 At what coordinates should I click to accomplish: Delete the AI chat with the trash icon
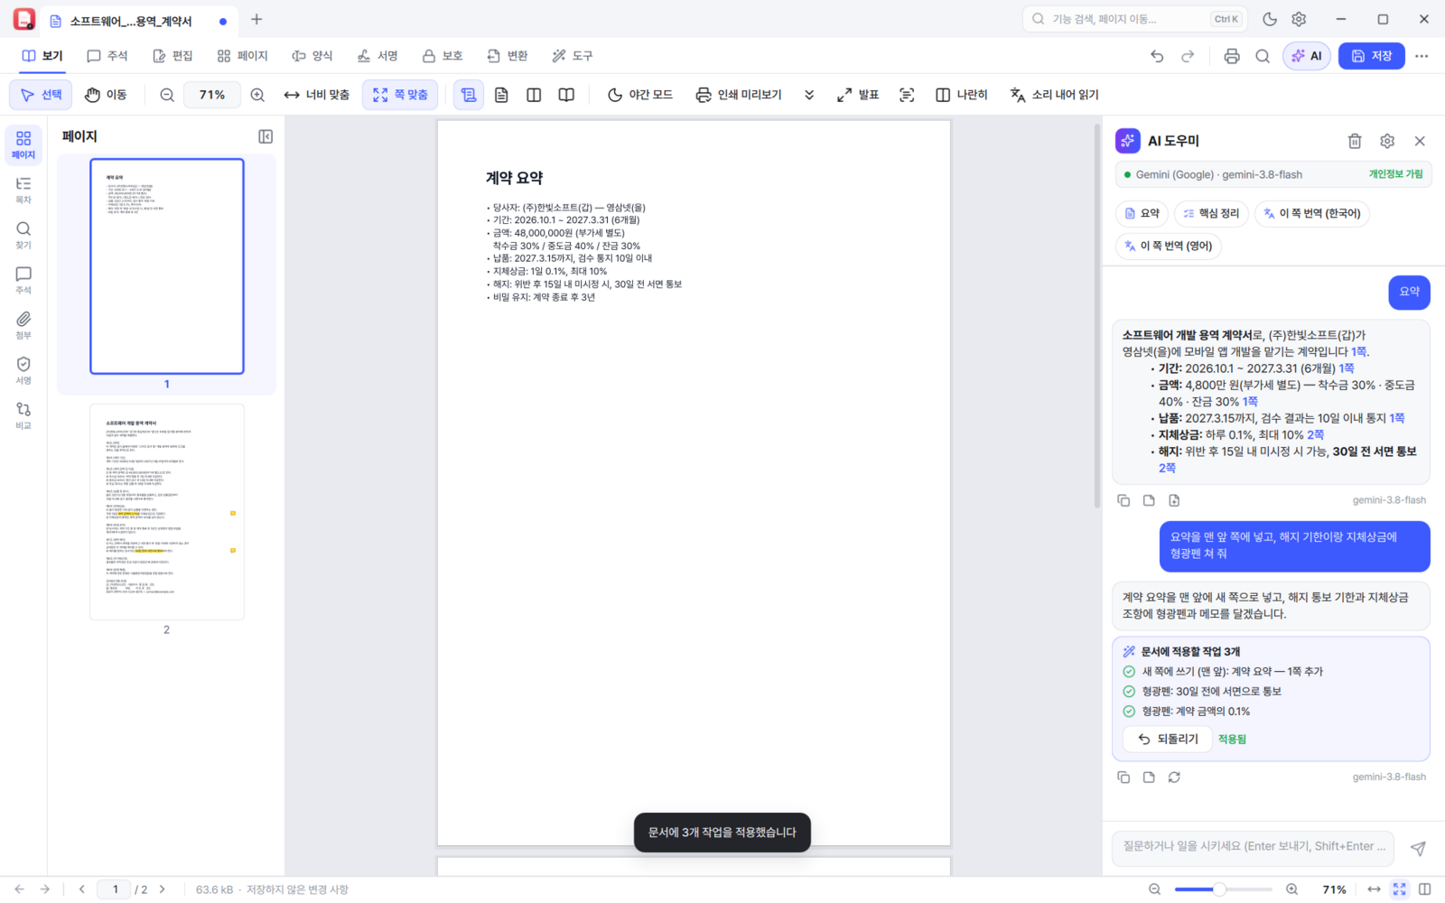[x=1355, y=141]
